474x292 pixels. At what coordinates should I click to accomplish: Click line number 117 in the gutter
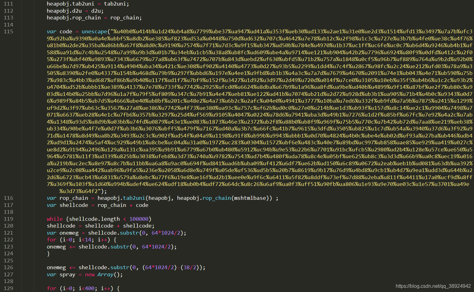pyautogui.click(x=8, y=205)
